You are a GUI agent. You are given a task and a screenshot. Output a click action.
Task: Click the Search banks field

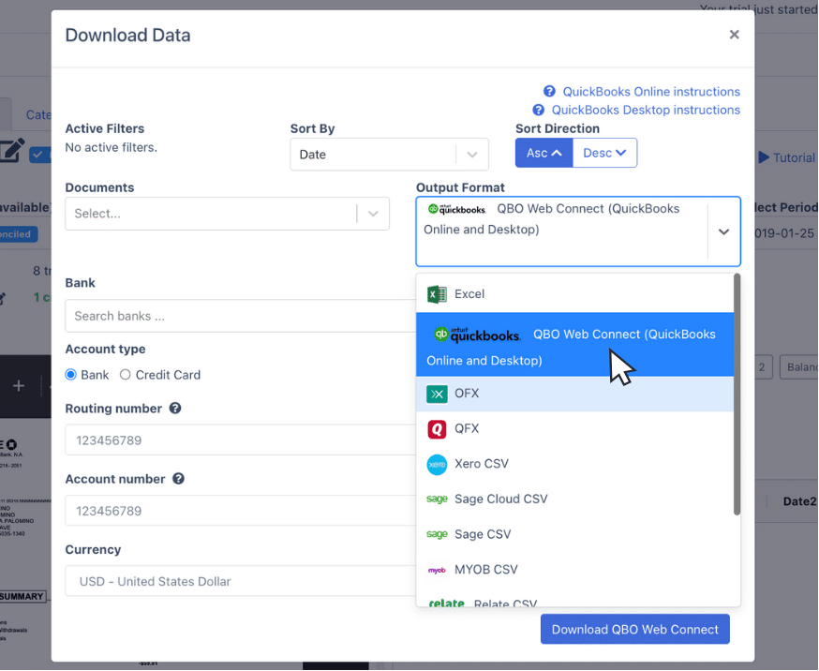point(240,316)
